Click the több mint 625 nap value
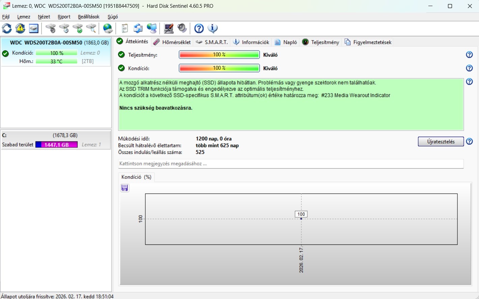The width and height of the screenshot is (479, 299). 217,145
